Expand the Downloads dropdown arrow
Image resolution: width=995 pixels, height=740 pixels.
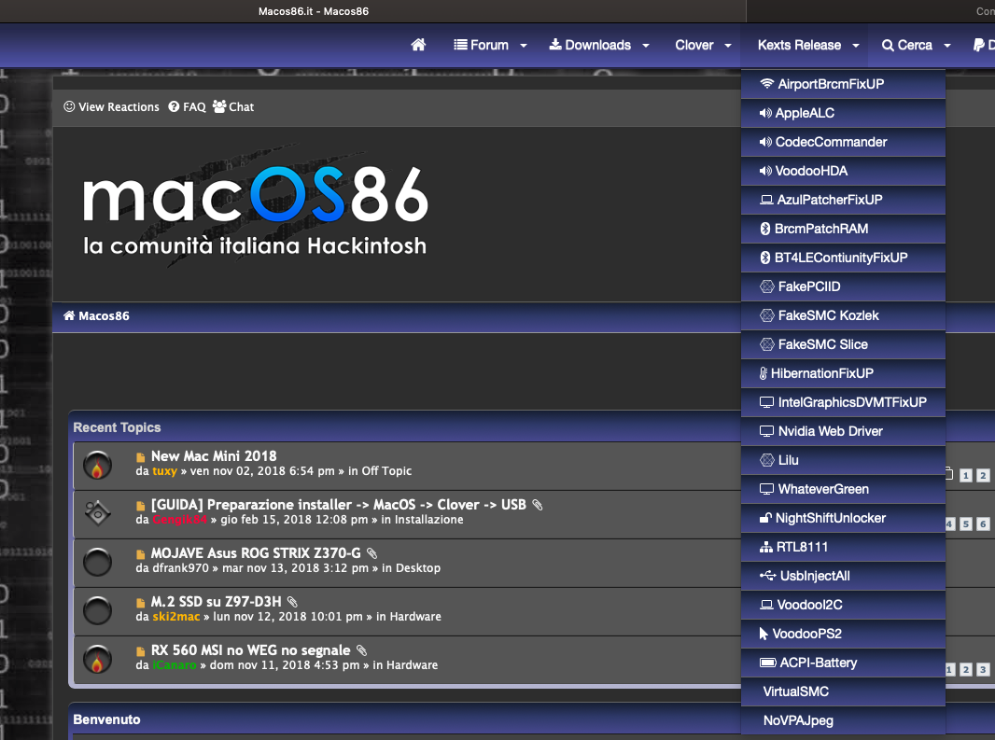pyautogui.click(x=646, y=46)
